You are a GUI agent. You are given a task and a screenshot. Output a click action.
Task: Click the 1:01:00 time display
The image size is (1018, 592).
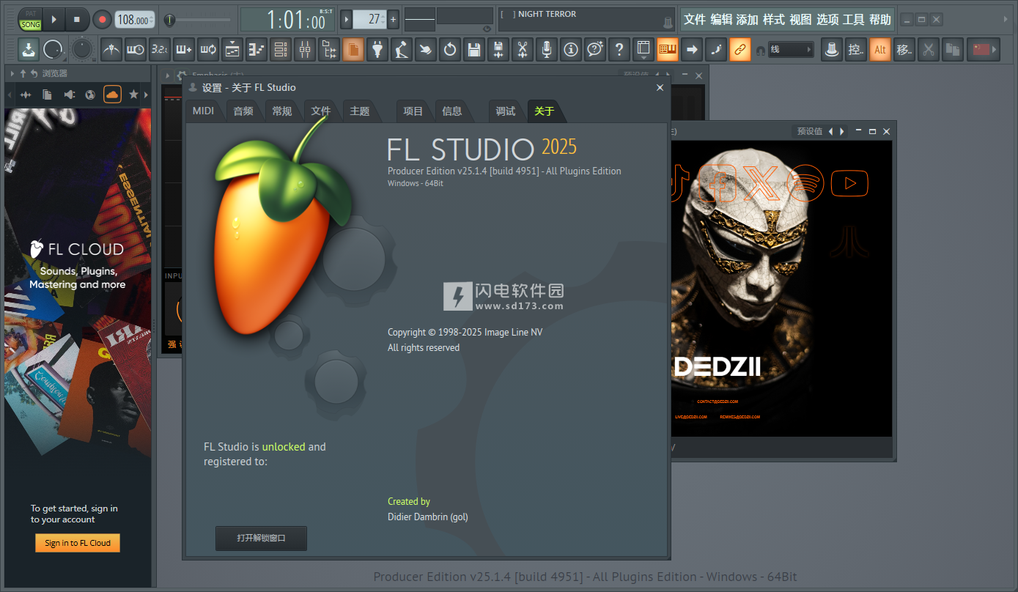point(287,20)
